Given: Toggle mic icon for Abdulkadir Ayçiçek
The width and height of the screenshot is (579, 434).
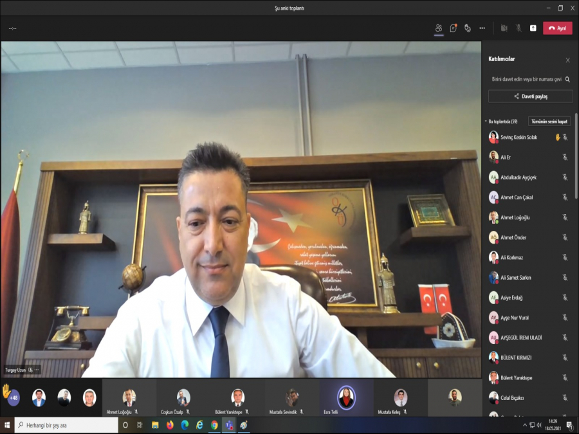Looking at the screenshot, I should (565, 177).
